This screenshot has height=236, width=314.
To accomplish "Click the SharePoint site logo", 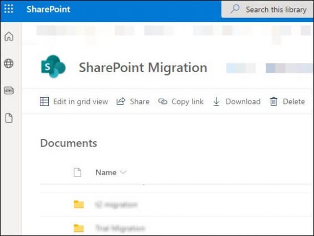I will click(x=53, y=66).
